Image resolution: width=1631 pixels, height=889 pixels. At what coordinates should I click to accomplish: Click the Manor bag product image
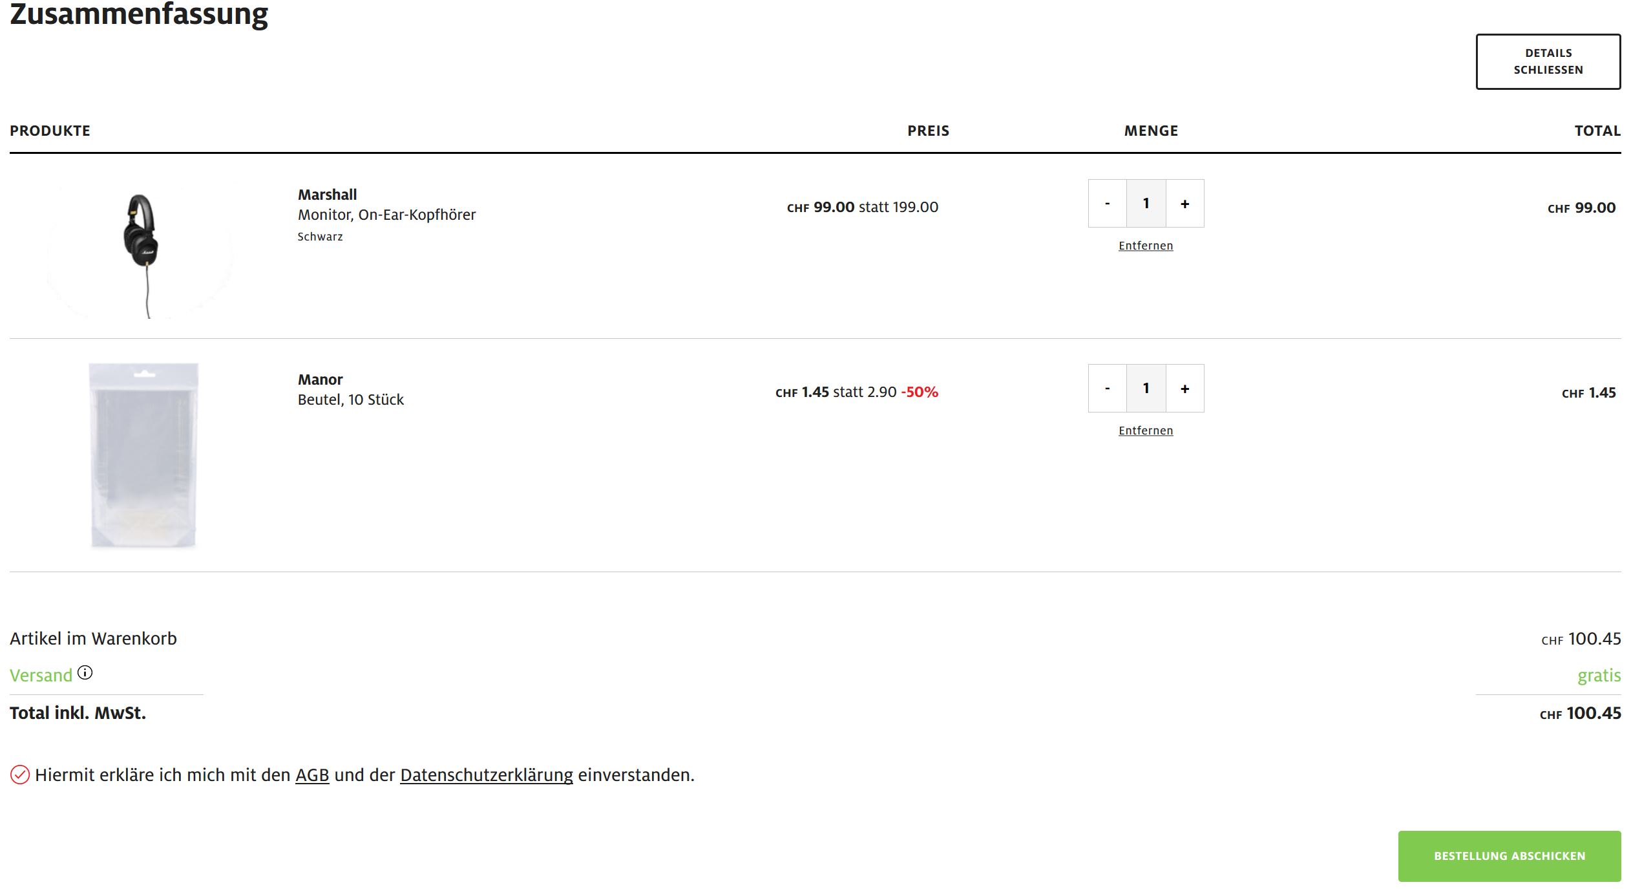(143, 455)
